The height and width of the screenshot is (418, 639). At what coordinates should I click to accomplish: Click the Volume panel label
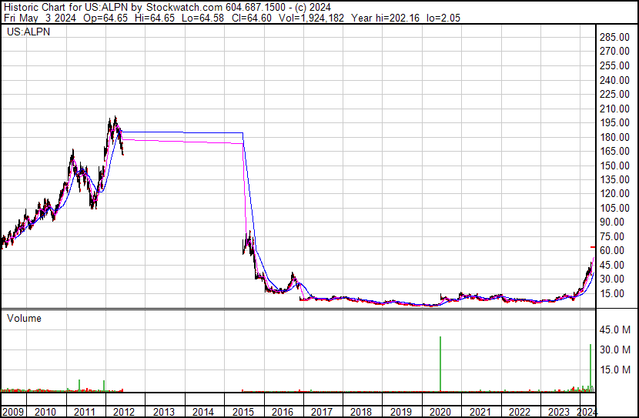point(24,318)
